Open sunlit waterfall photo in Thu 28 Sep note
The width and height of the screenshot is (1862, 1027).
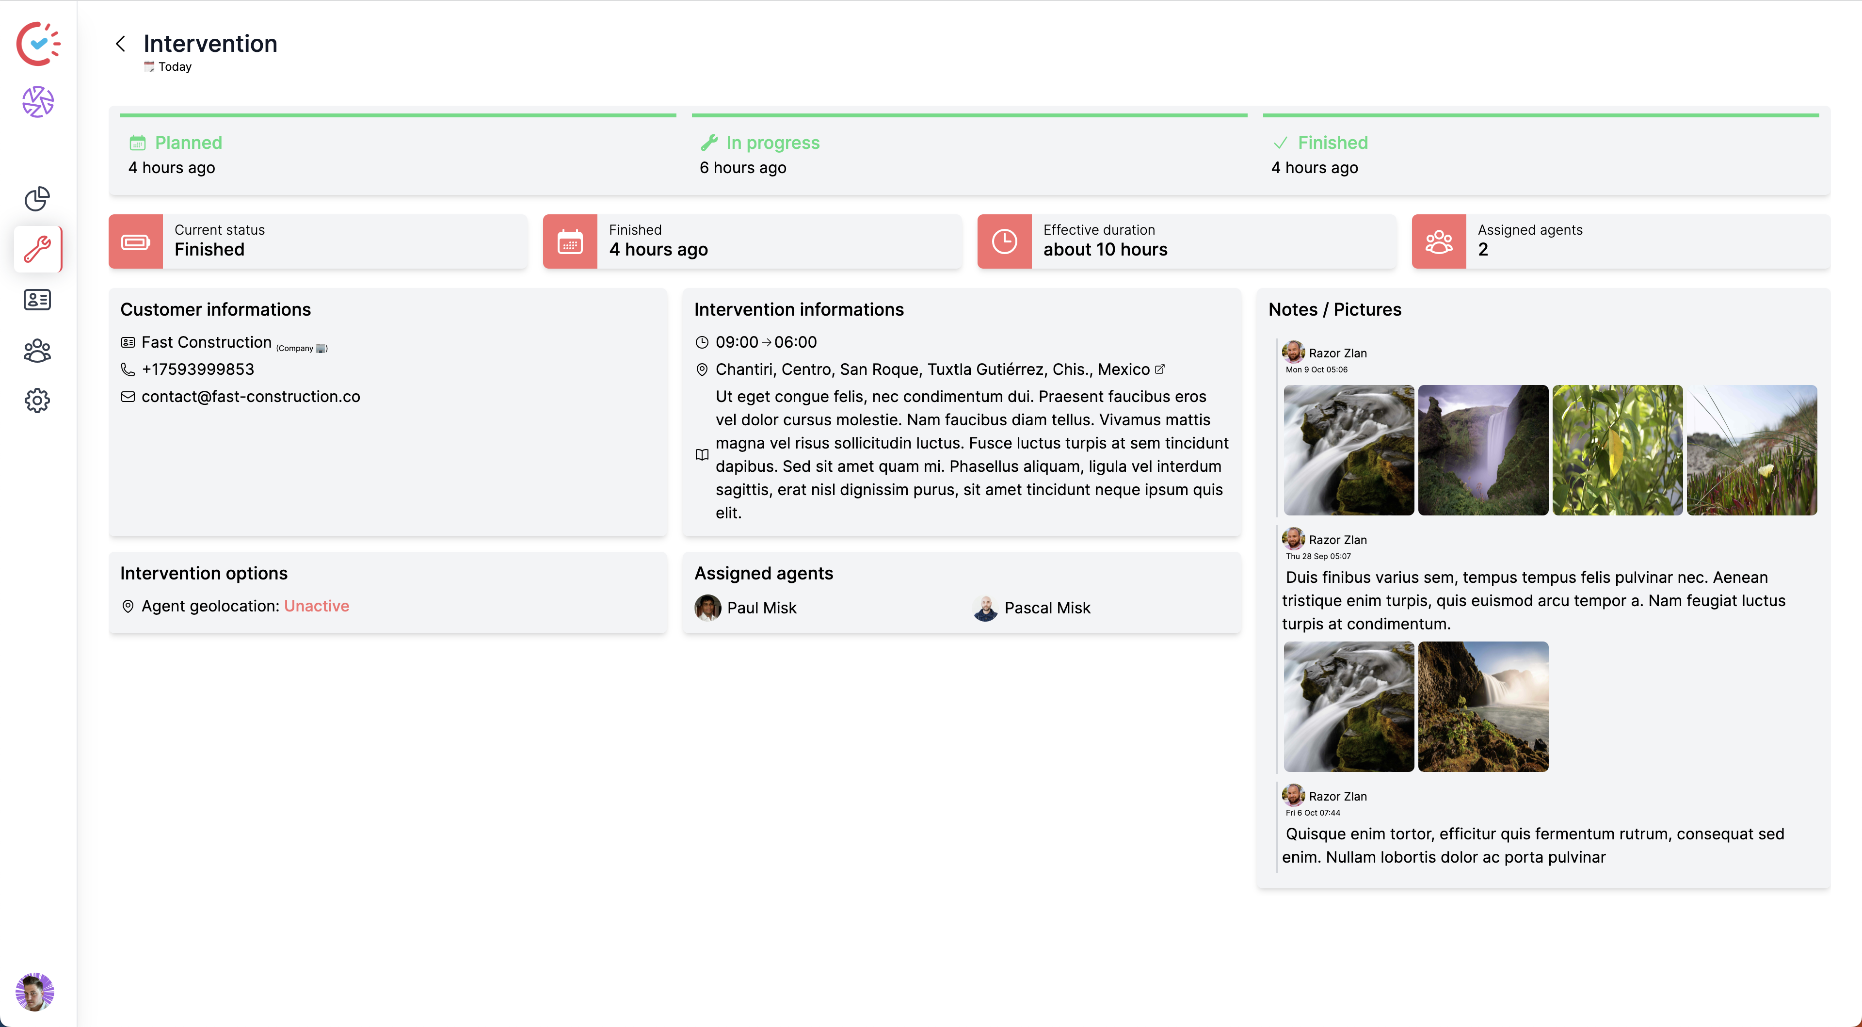coord(1483,707)
